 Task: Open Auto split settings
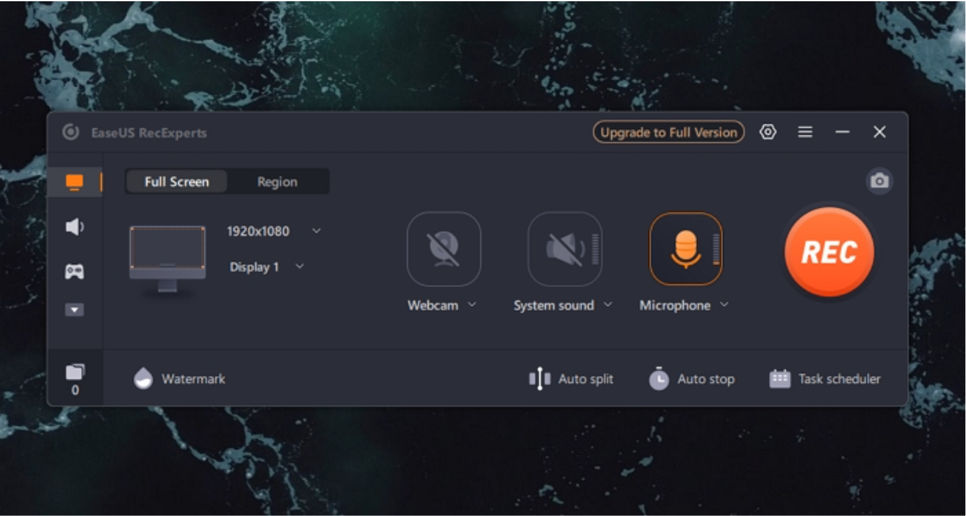(x=571, y=379)
